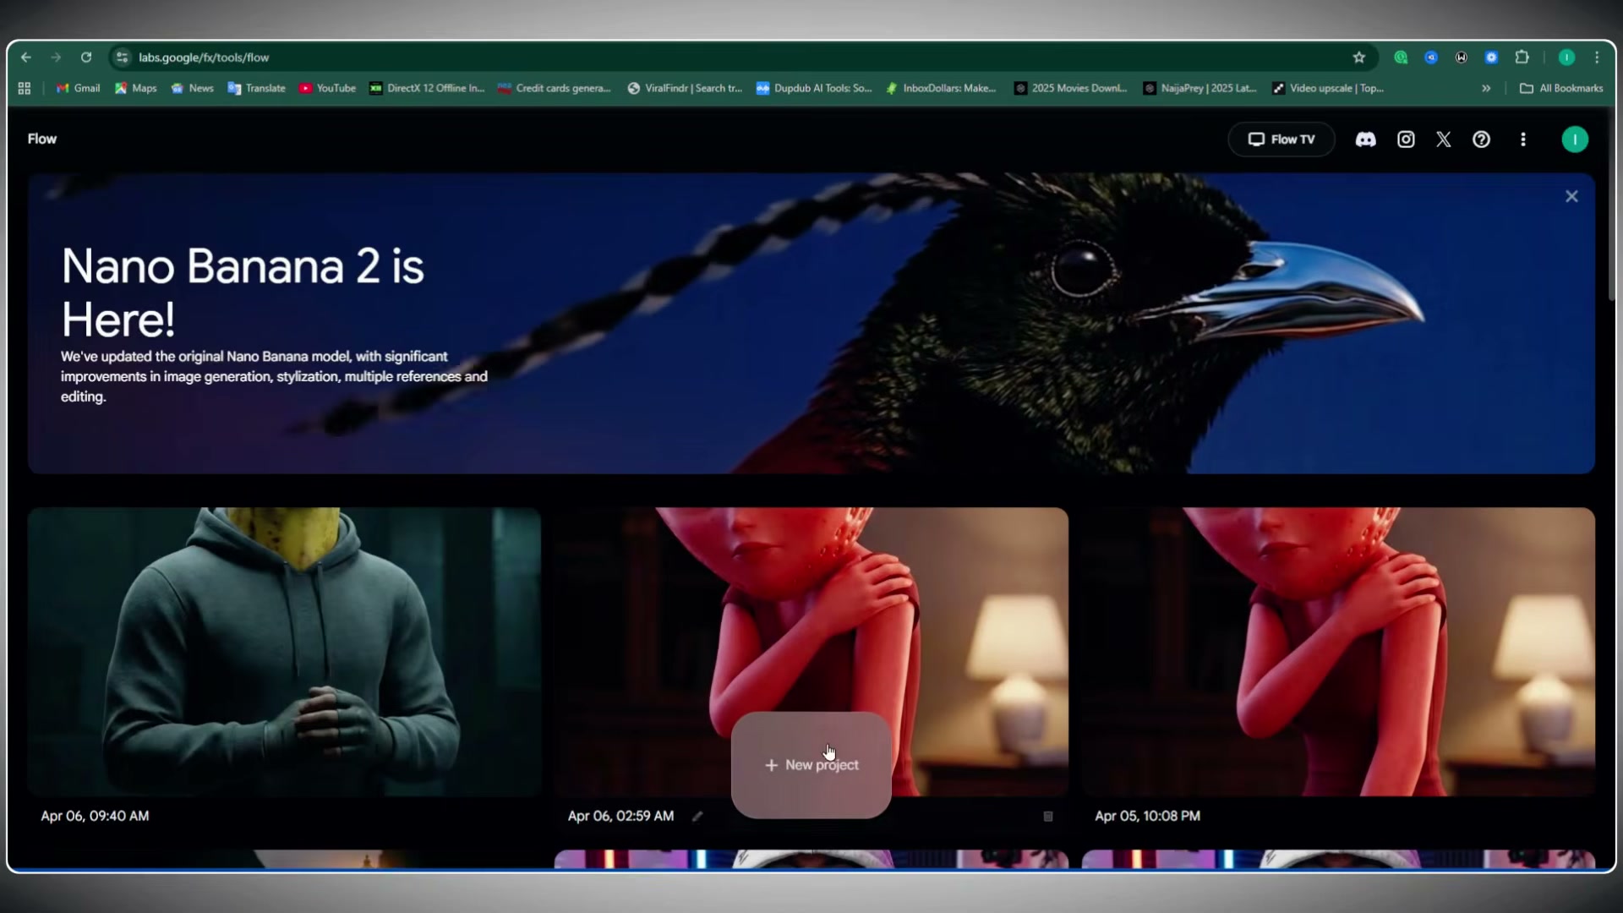Expand the hidden bookmarks overflow chevron

tap(1486, 88)
